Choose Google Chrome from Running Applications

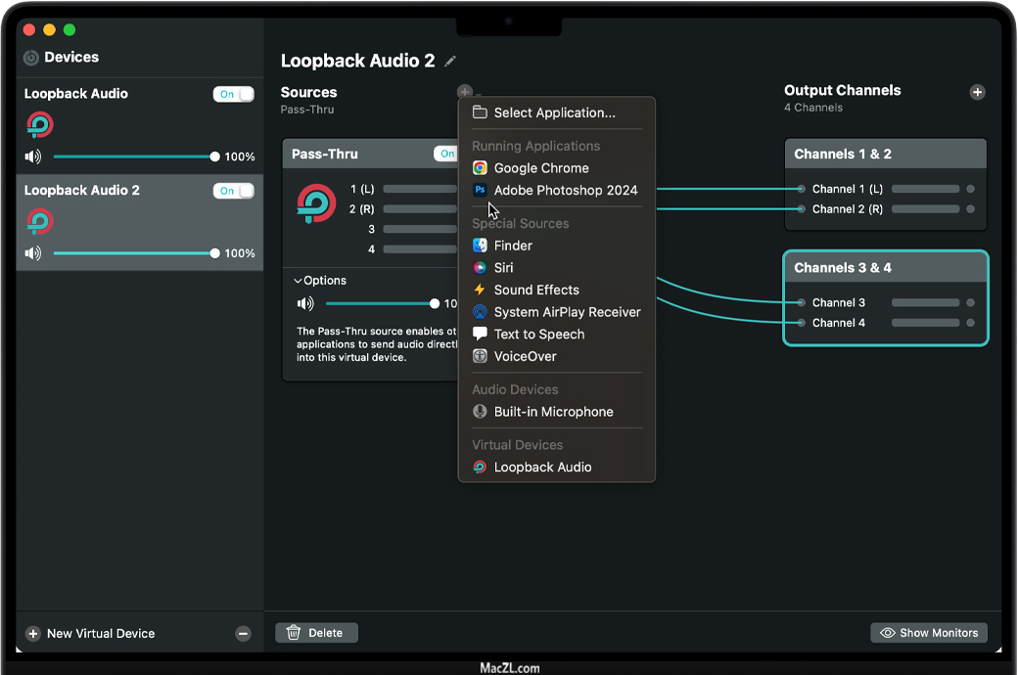click(540, 168)
